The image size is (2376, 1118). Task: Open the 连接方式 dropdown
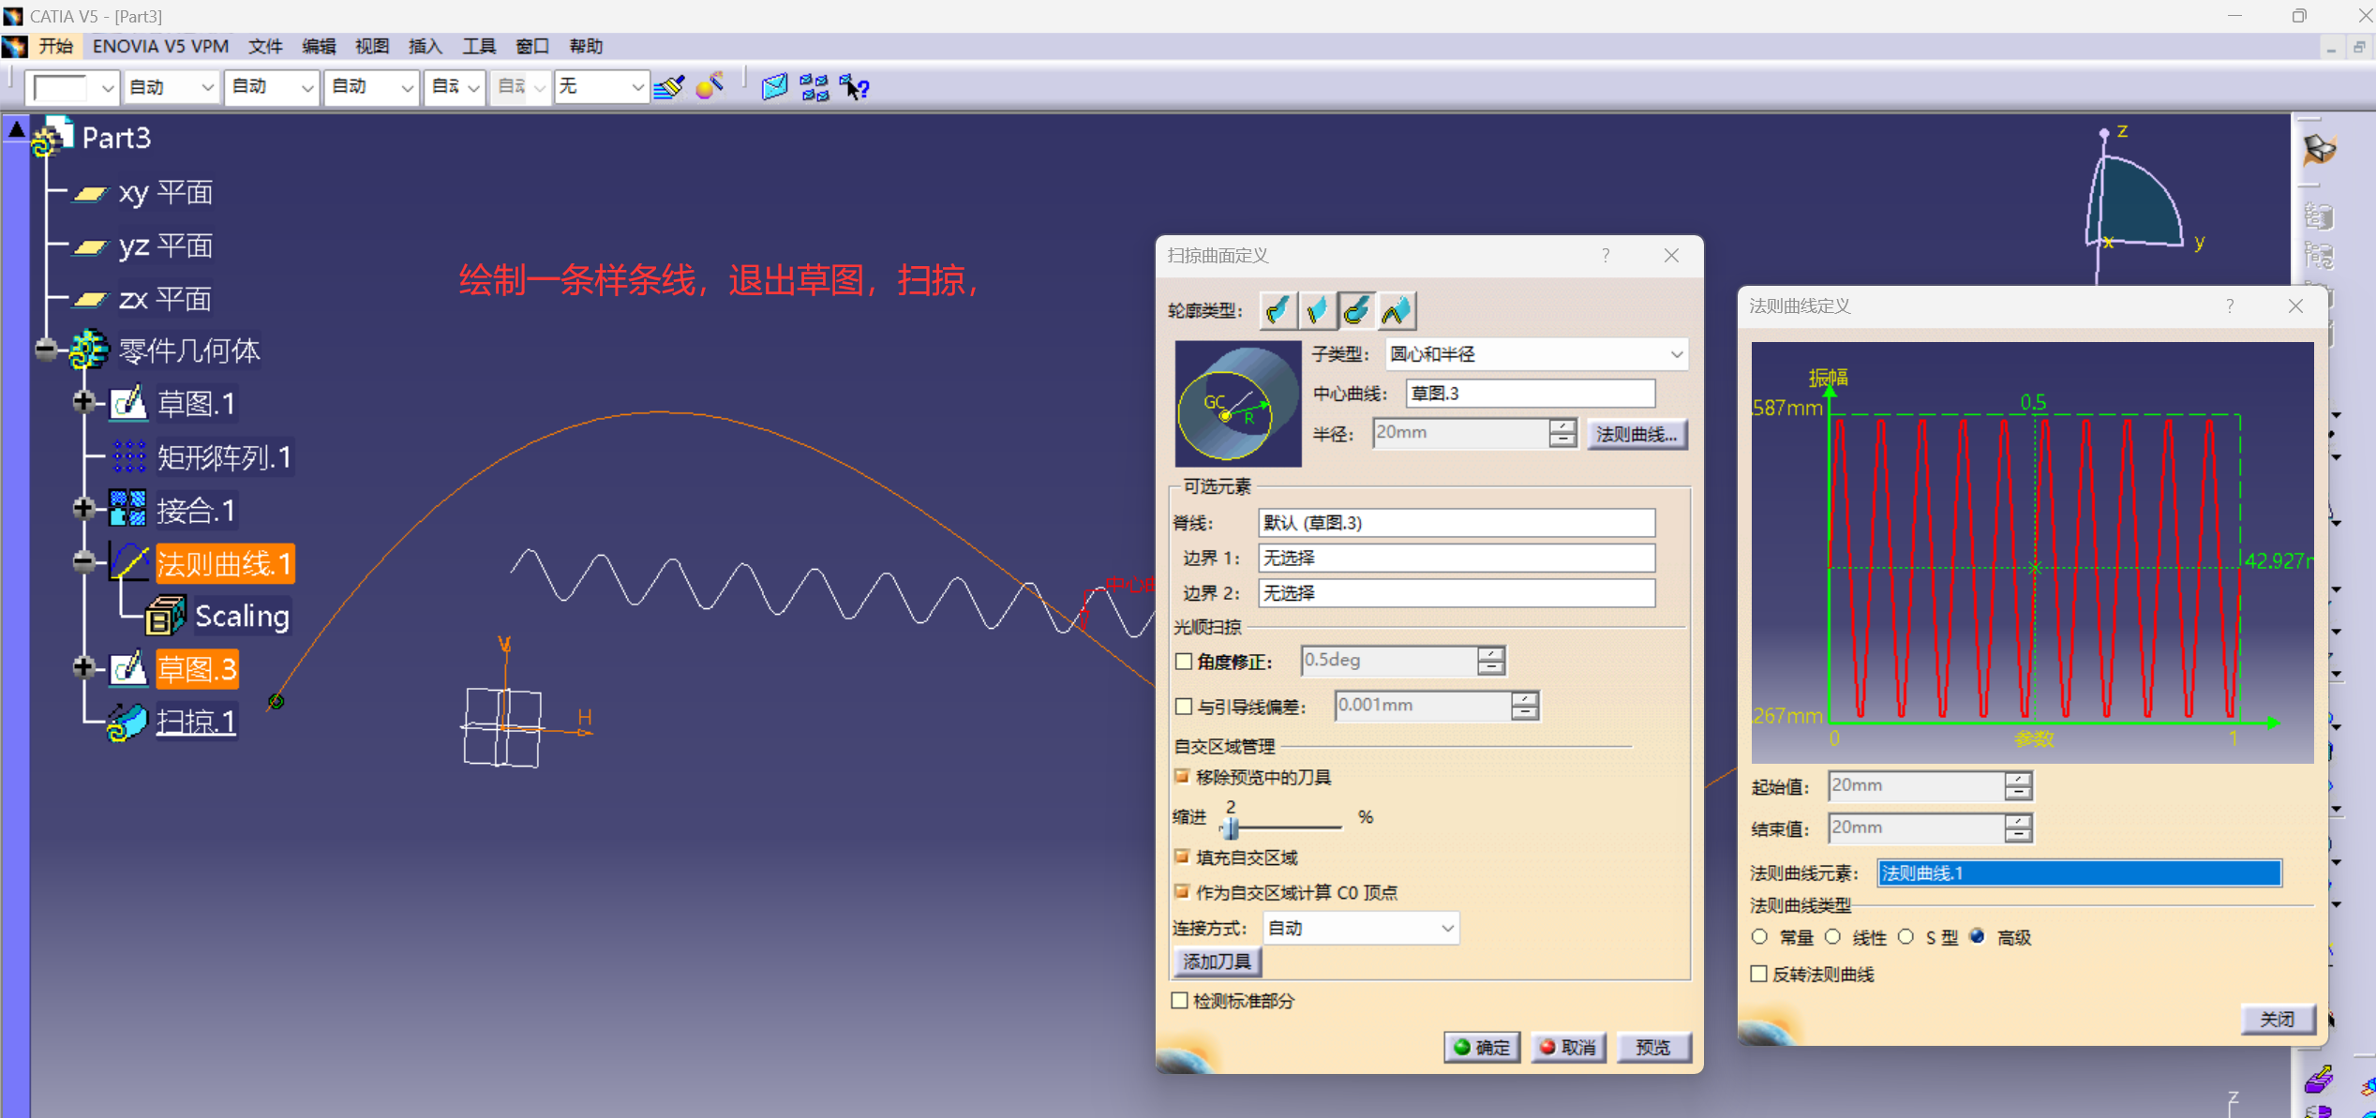coord(1447,928)
